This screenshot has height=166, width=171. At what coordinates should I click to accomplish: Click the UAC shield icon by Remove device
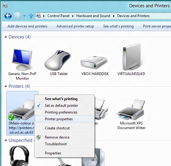click(x=38, y=137)
